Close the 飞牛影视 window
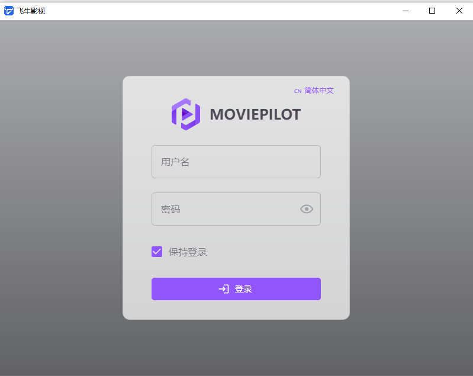The width and height of the screenshot is (473, 376). pyautogui.click(x=459, y=11)
